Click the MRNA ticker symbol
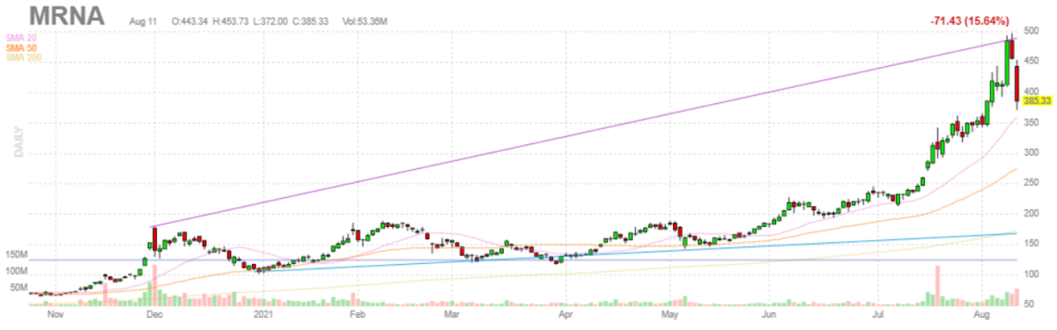The image size is (1057, 330). 67,15
